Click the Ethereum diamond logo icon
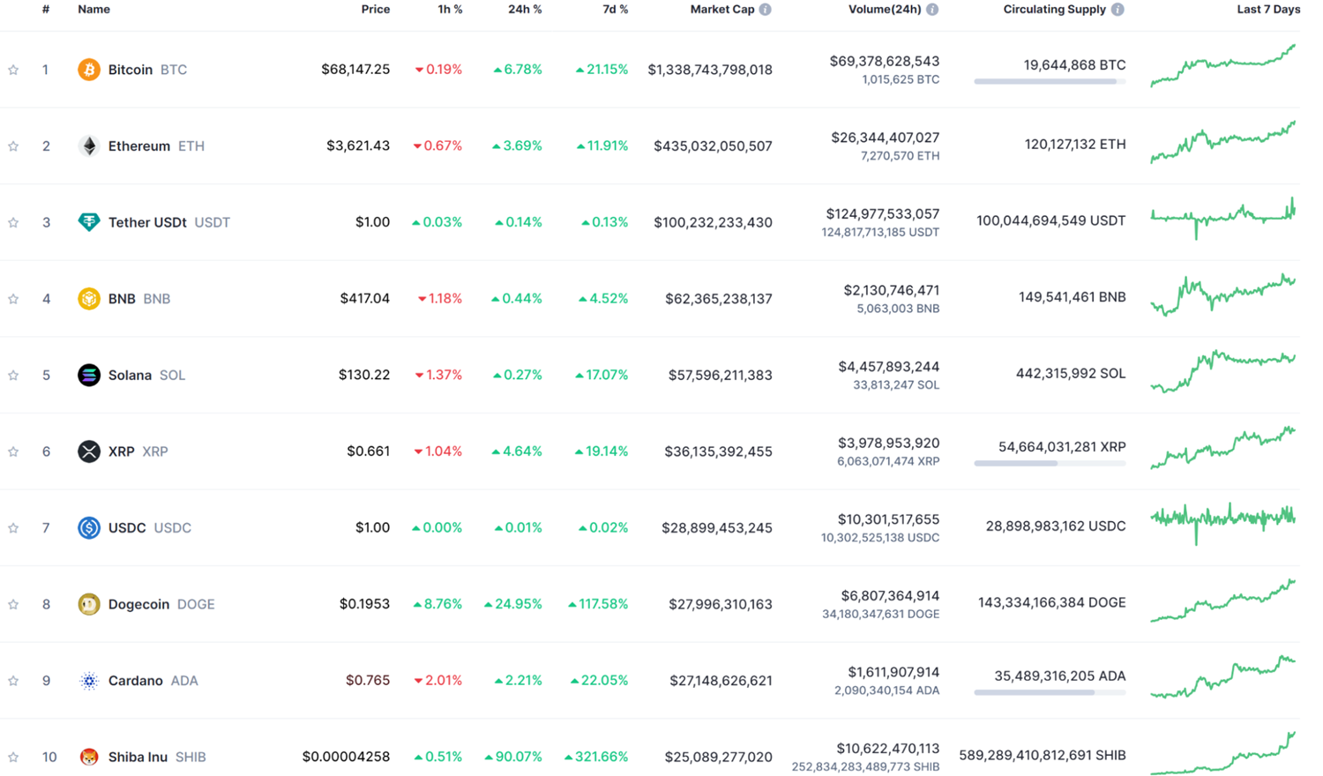 click(88, 145)
